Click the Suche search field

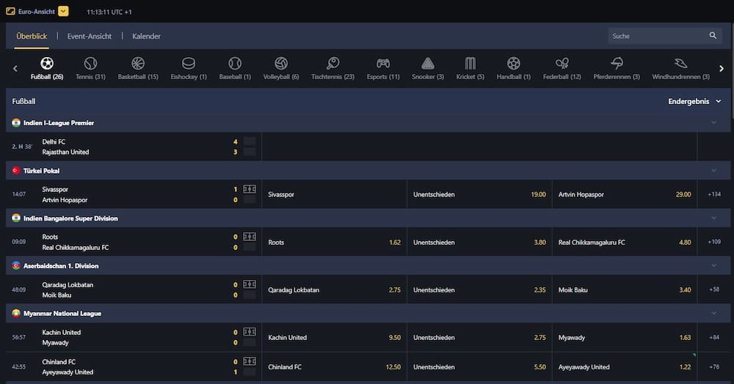pos(657,36)
